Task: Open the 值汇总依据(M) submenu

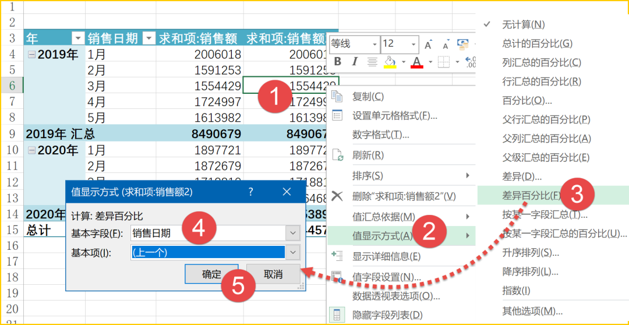Action: point(401,217)
